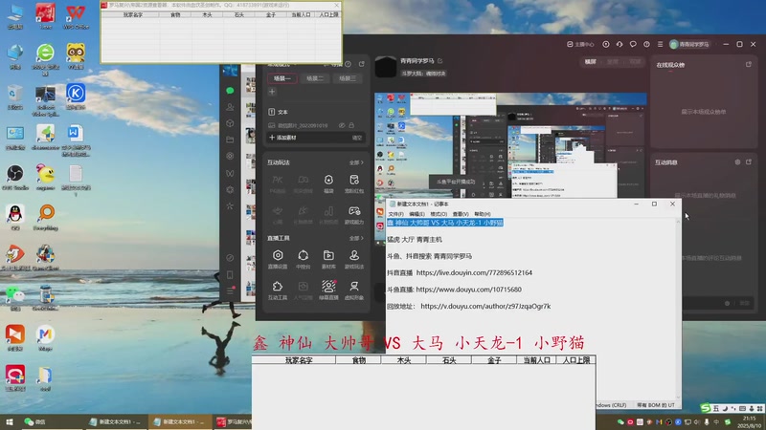Open the QQ penguin desktop icon
766x430 pixels.
pyautogui.click(x=15, y=218)
